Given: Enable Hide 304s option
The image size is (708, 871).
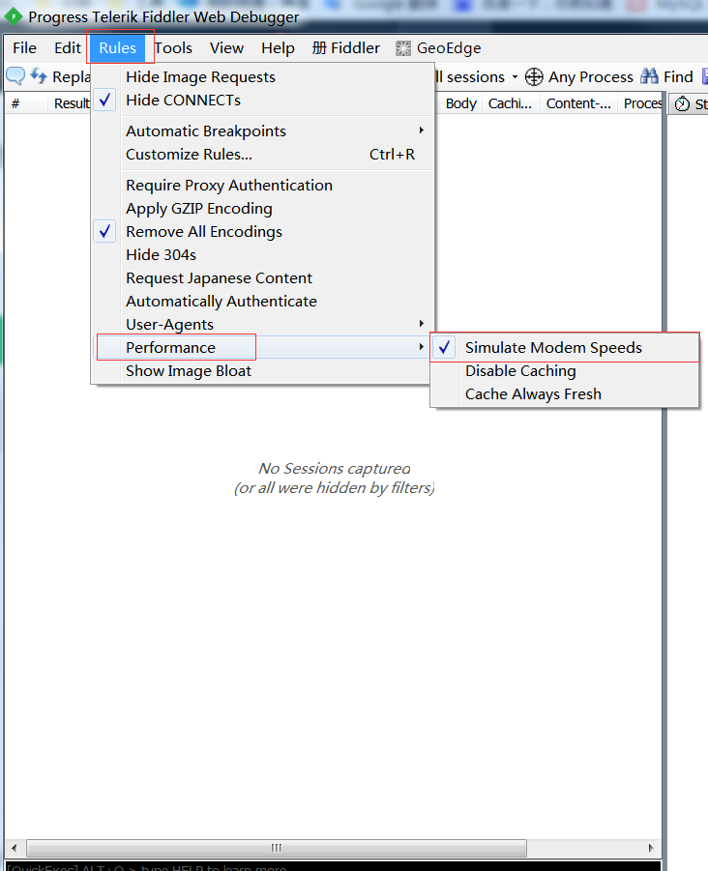Looking at the screenshot, I should pyautogui.click(x=262, y=255).
